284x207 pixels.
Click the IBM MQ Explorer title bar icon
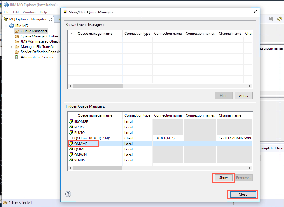[6, 5]
